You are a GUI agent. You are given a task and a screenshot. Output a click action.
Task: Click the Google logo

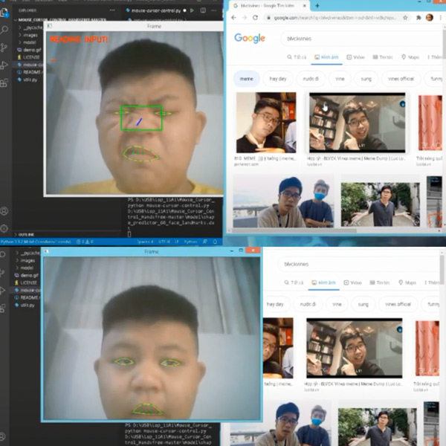(x=250, y=38)
